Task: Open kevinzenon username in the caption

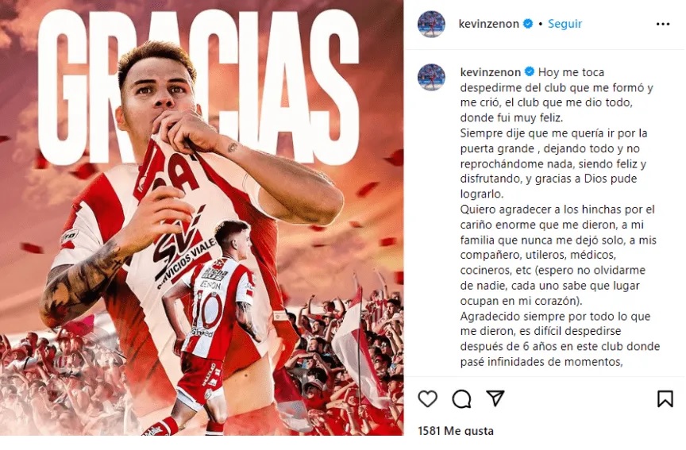Action: (491, 72)
